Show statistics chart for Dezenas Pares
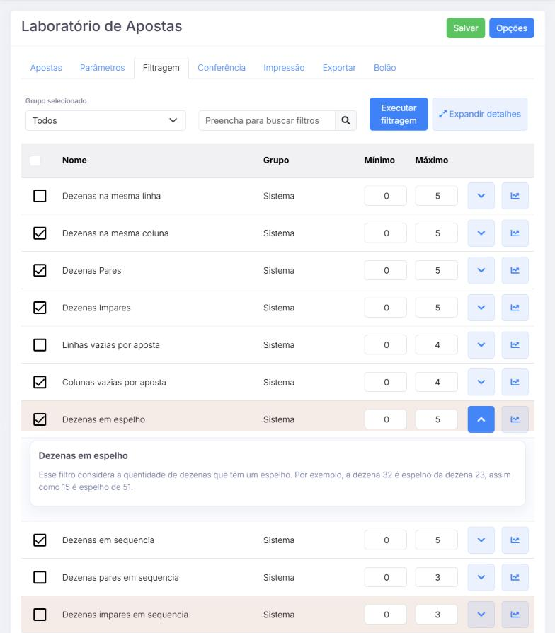This screenshot has height=633, width=555. coord(515,270)
